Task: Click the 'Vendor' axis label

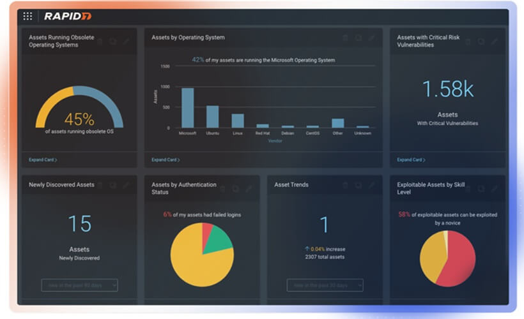Action: (275, 141)
